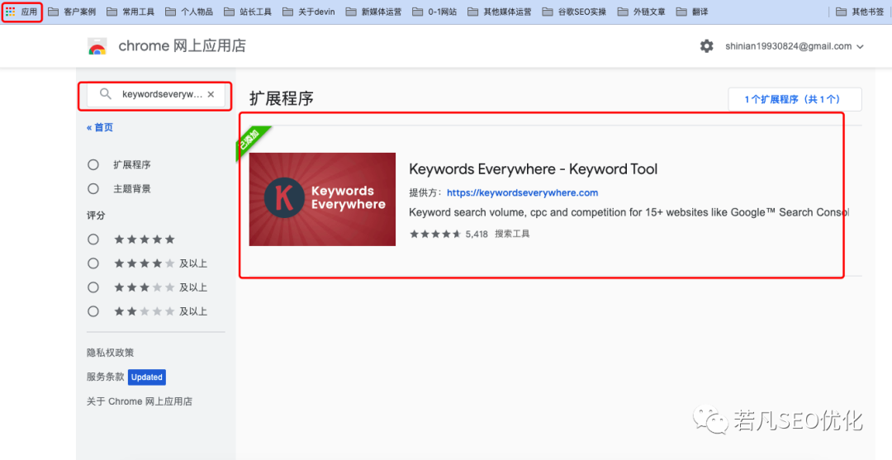Expand the shinian19930824@gmail.com account dropdown
892x460 pixels.
(x=795, y=46)
